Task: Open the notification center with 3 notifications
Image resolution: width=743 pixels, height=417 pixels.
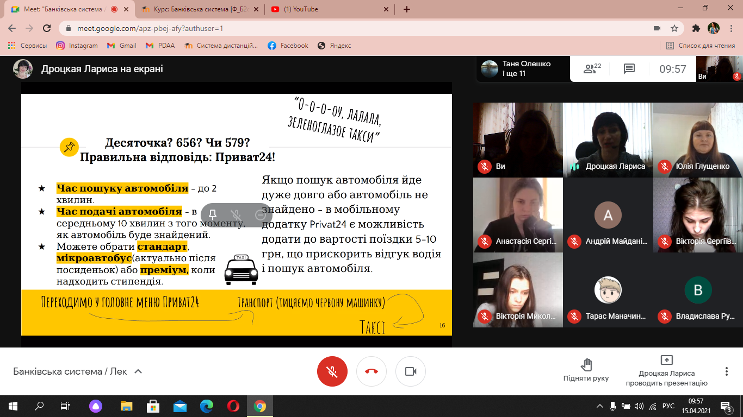Action: pos(726,406)
